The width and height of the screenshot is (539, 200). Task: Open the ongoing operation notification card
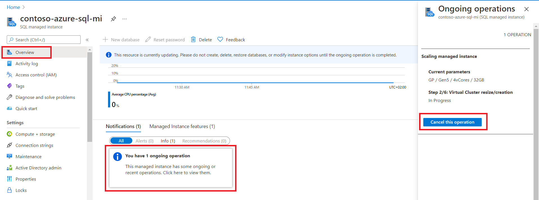coord(170,168)
